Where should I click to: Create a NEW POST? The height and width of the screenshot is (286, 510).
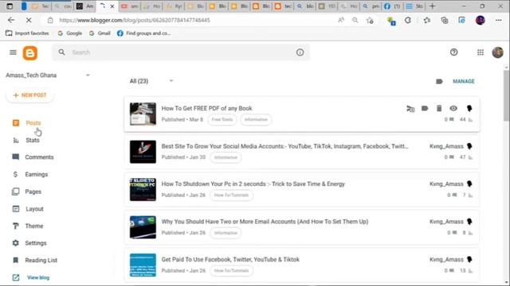click(30, 95)
